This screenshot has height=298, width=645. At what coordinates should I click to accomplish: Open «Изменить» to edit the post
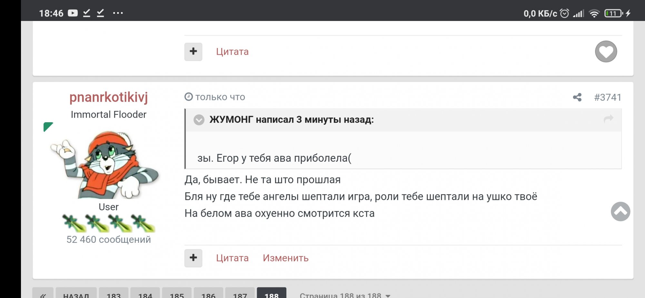285,258
